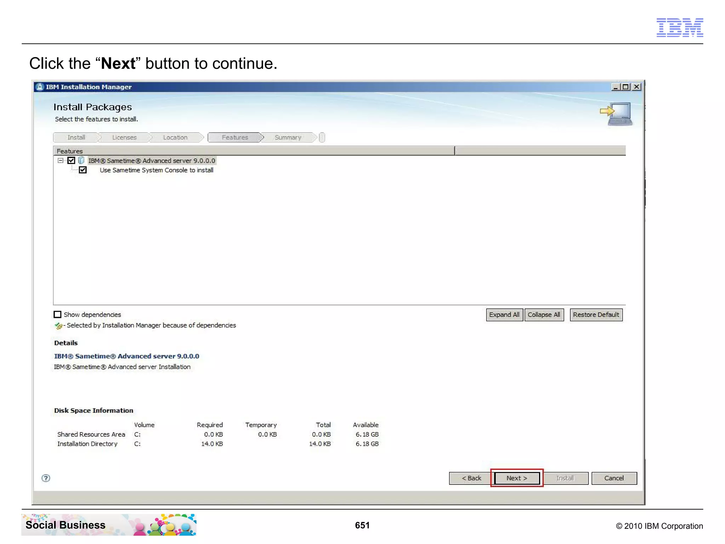Select Use Sametime System Console to install row

point(156,170)
